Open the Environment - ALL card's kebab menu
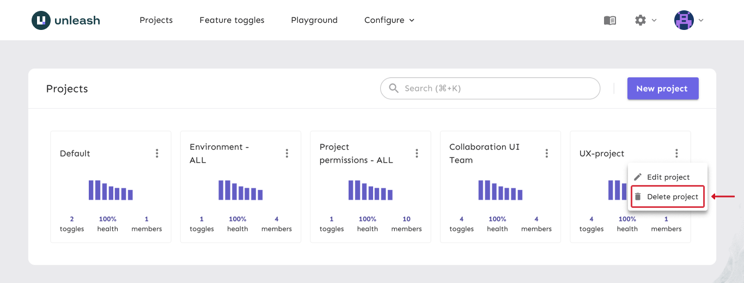744x283 pixels. coord(287,153)
